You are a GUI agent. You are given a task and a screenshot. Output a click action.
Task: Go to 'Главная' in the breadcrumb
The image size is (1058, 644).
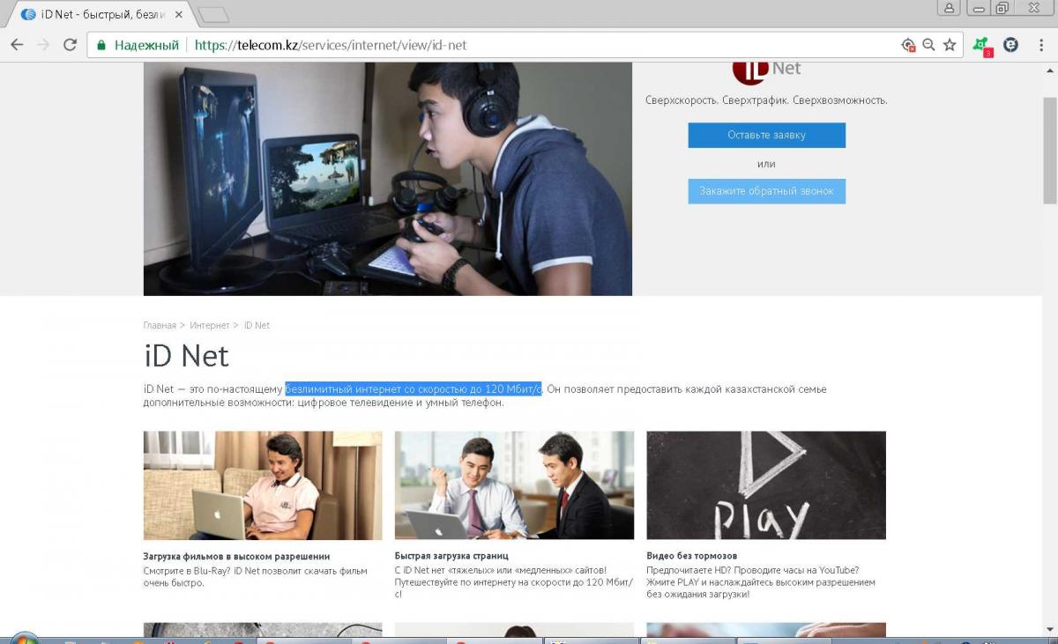[x=160, y=326]
